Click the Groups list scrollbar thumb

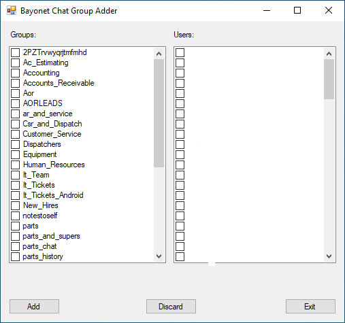click(x=159, y=113)
